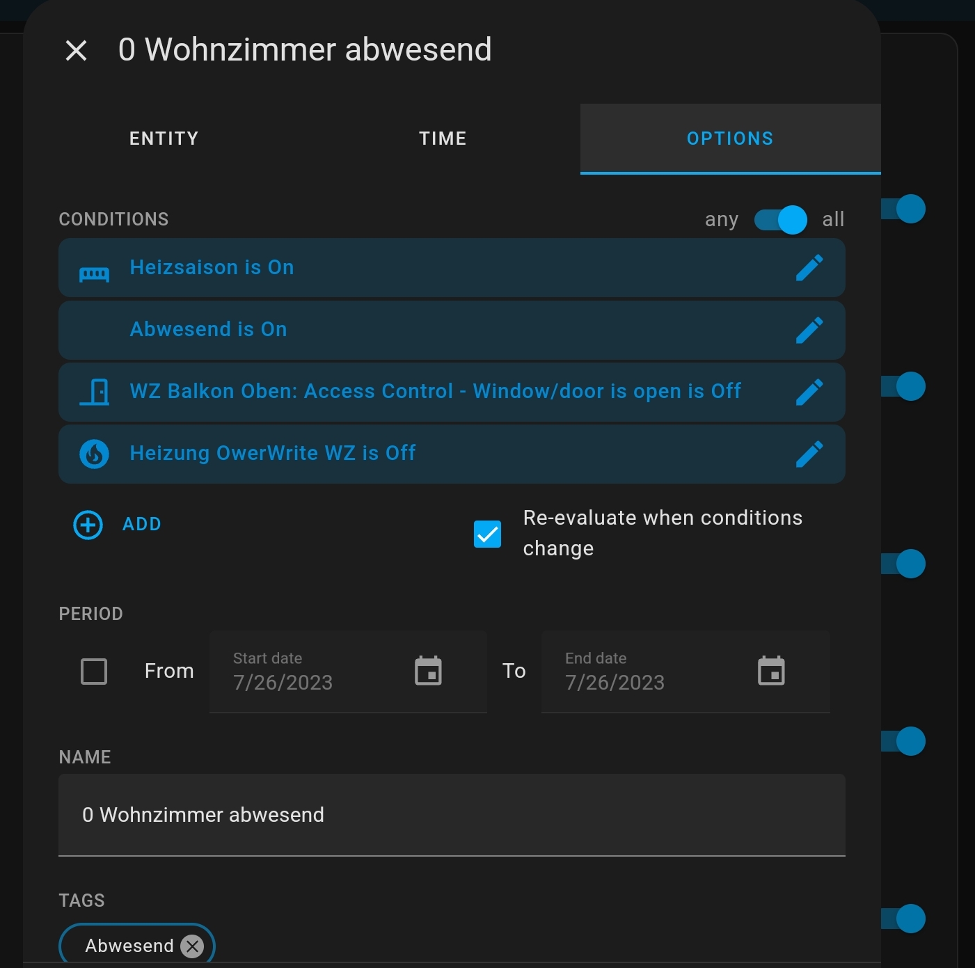Click the Name field containing 0 Wohnzimmer abwesend
975x968 pixels.
coord(452,815)
